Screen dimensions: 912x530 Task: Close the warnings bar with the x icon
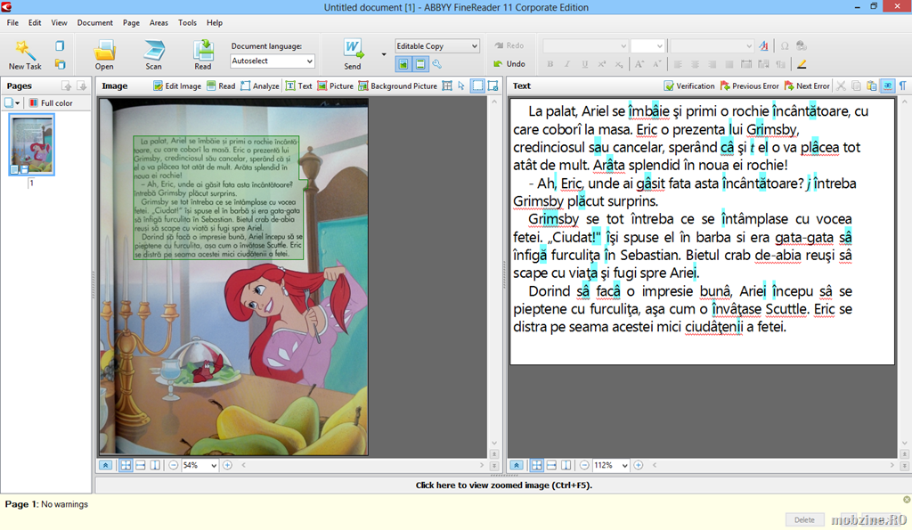click(906, 500)
